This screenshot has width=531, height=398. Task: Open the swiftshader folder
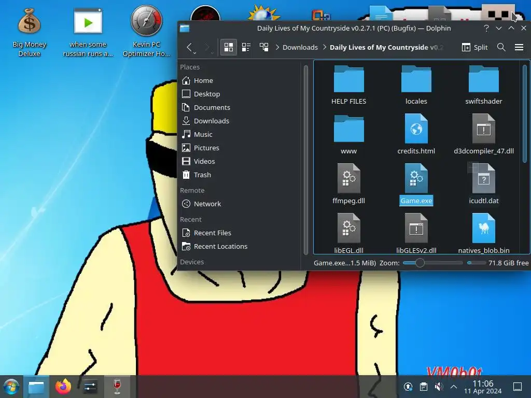[x=484, y=84]
